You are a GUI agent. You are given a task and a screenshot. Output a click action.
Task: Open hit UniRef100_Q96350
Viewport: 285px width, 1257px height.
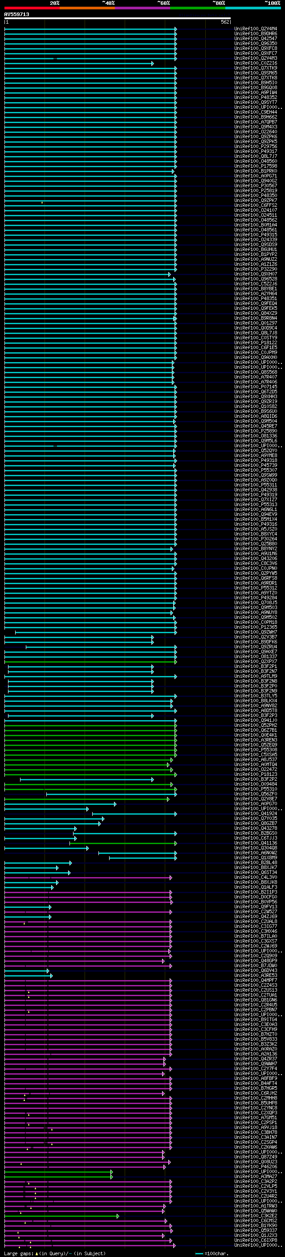256,43
